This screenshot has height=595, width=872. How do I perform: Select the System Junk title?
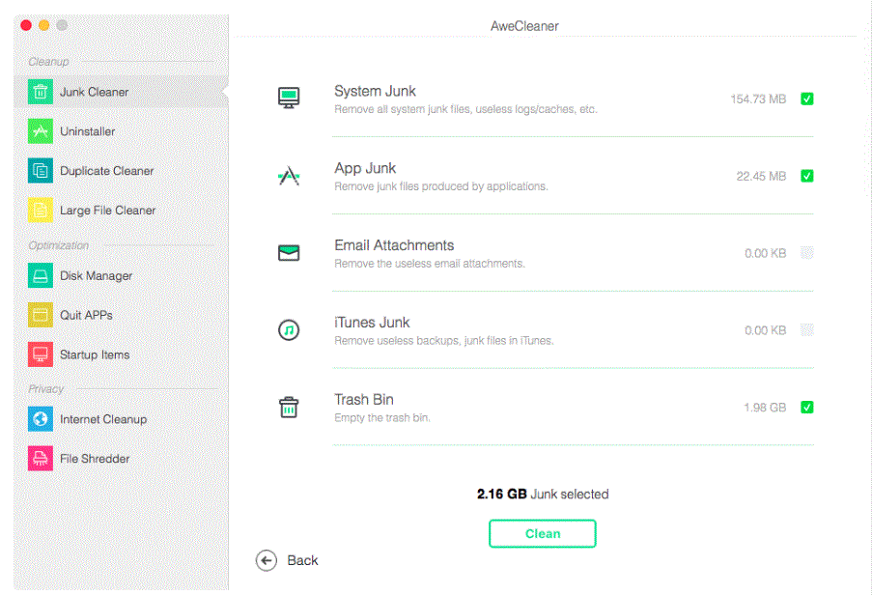tap(375, 91)
